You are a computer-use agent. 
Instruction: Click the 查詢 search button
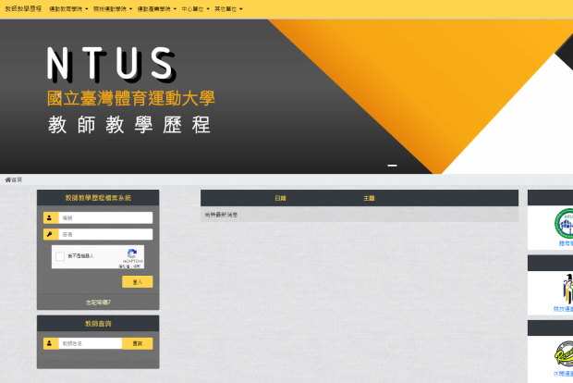pyautogui.click(x=138, y=343)
